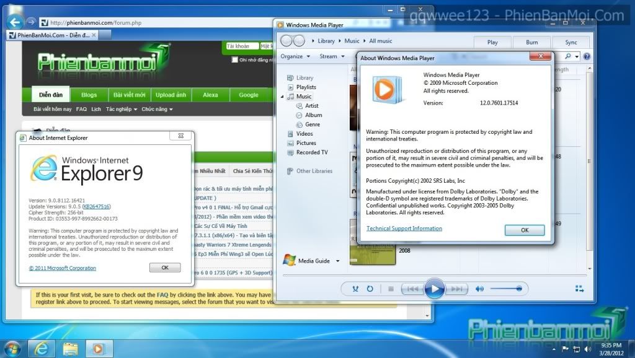This screenshot has height=358, width=635.
Task: Open the KB2647516 update link
Action: point(96,206)
